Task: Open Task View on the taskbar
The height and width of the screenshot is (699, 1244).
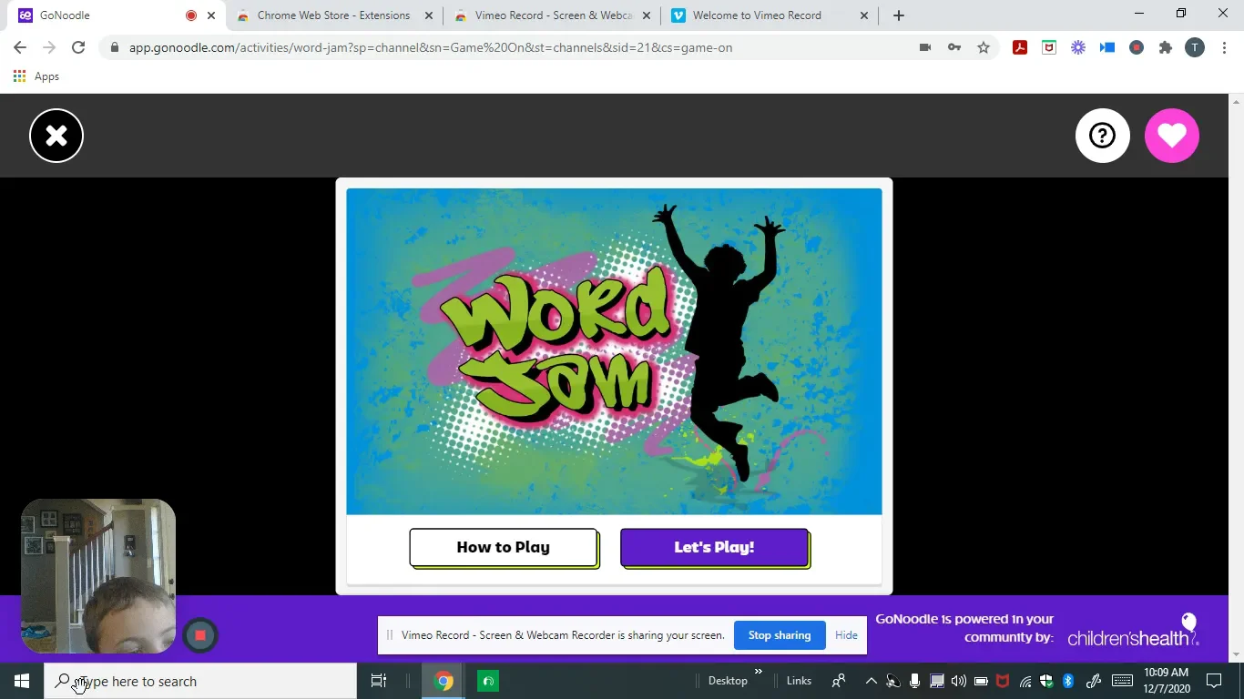Action: point(379,681)
